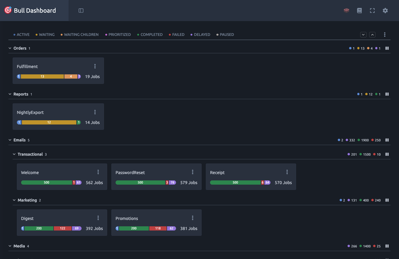
Task: Pause the Orders group
Action: click(x=387, y=48)
